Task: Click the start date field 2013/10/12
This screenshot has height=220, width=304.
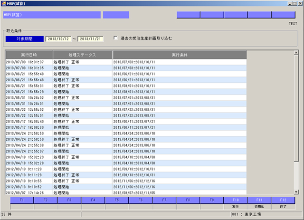Action: pos(58,39)
